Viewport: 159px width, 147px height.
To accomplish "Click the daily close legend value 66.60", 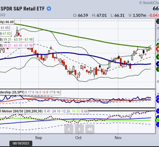I will point(10,22).
